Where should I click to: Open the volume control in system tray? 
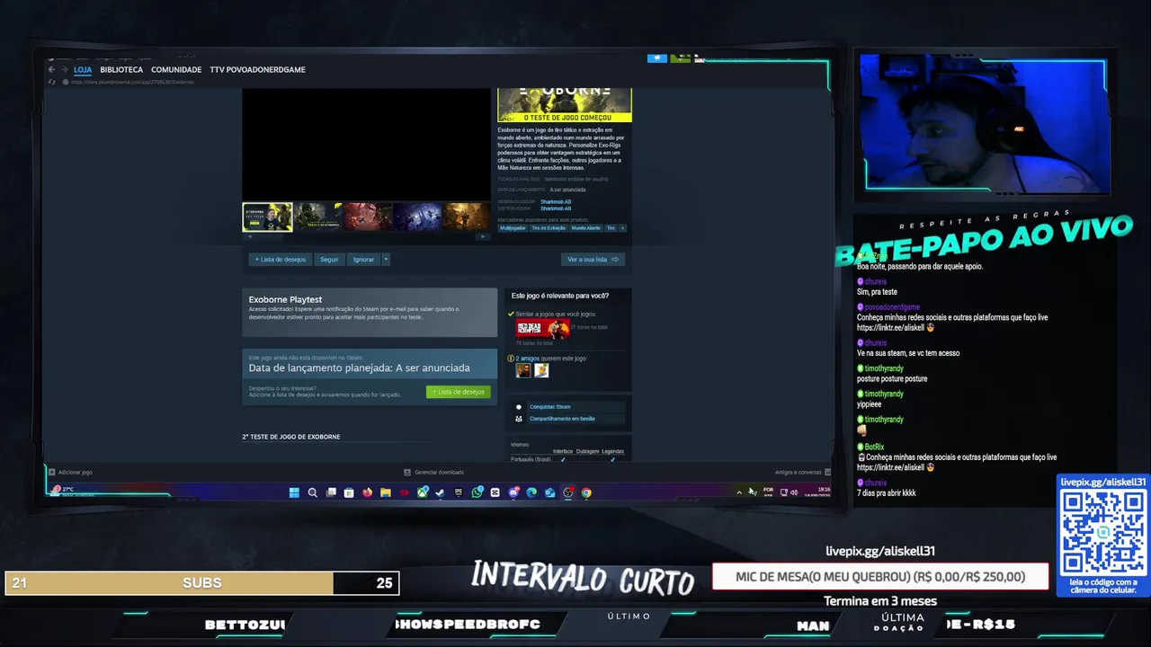click(x=793, y=492)
